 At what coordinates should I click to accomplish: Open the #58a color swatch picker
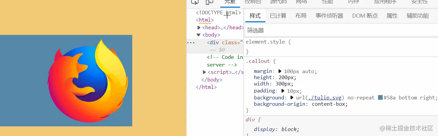coord(380,97)
